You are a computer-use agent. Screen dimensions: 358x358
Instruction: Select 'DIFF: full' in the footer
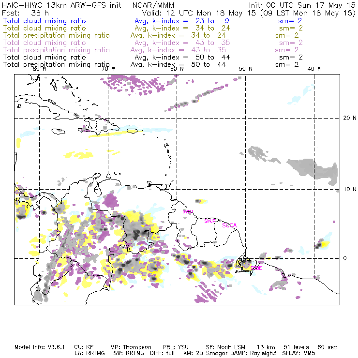point(163,353)
